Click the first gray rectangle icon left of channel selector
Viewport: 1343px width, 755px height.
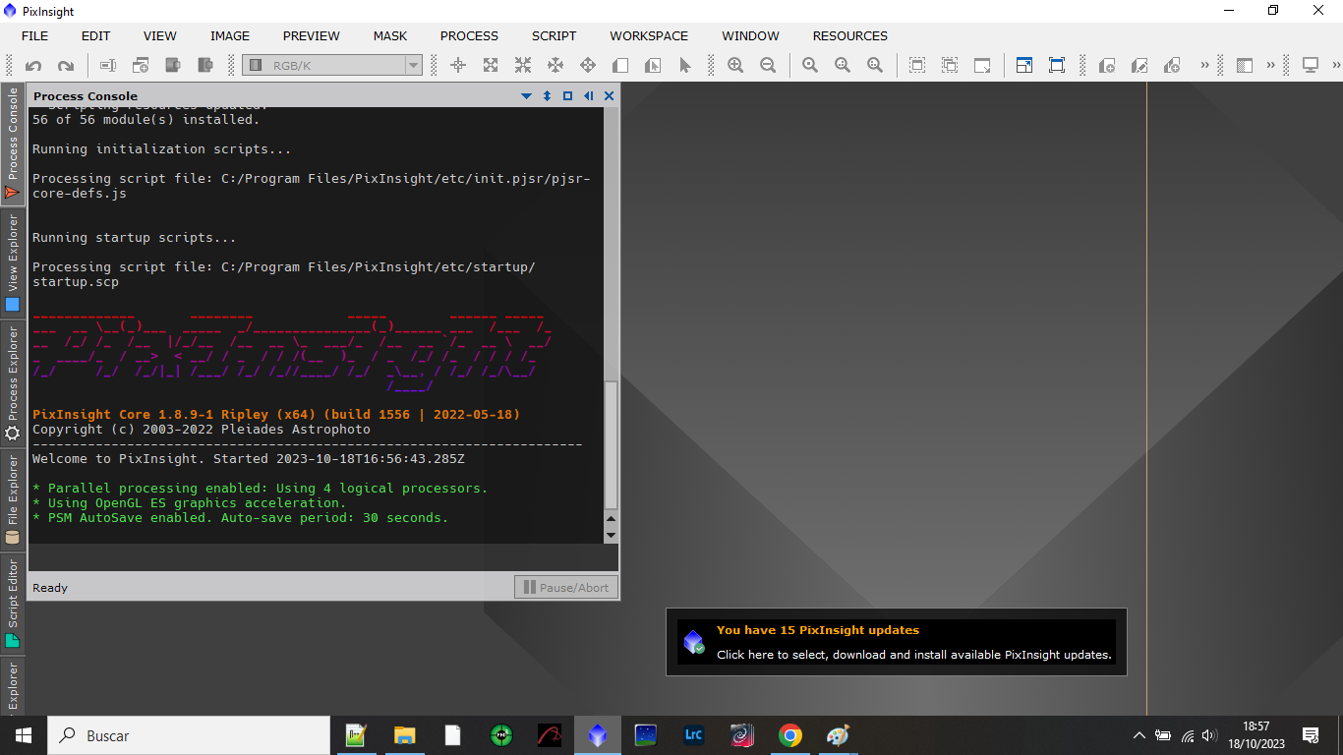[173, 66]
